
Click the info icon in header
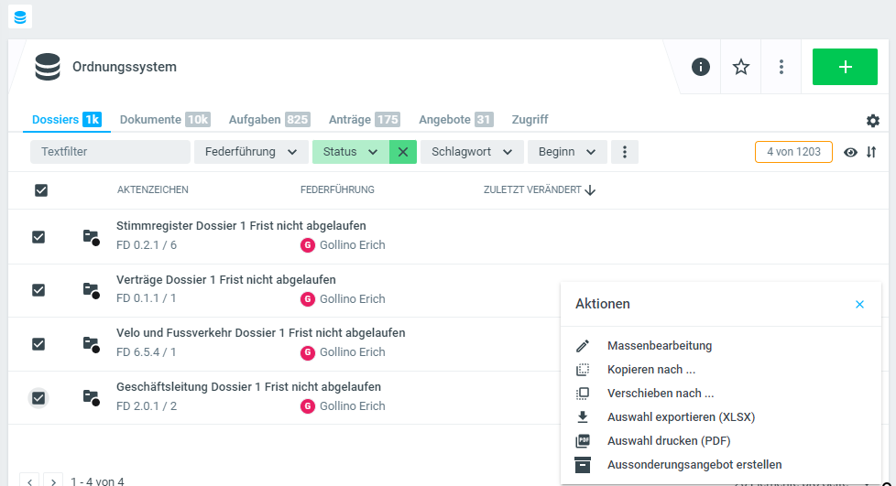(x=701, y=67)
